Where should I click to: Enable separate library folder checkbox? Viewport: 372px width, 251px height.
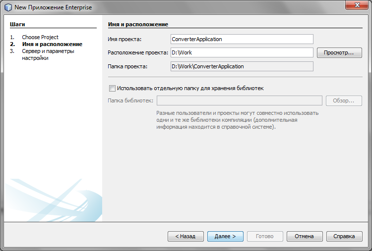112,88
